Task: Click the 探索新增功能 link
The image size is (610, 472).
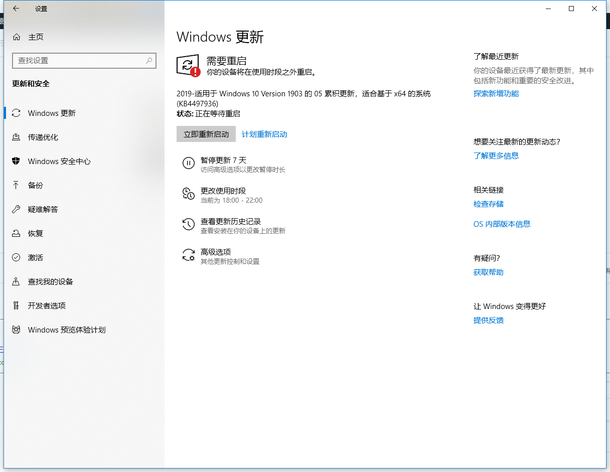Action: pos(496,94)
